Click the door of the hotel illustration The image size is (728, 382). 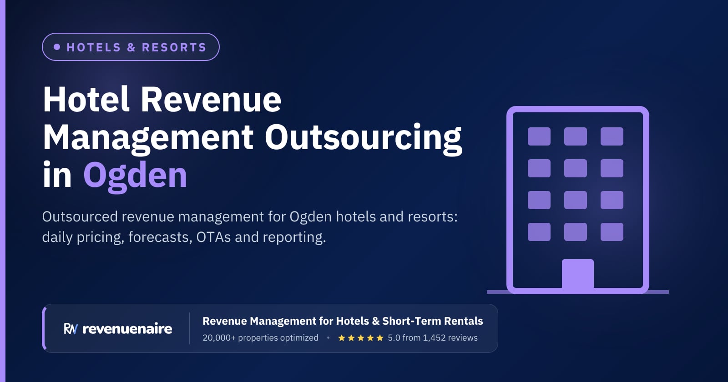pyautogui.click(x=578, y=274)
